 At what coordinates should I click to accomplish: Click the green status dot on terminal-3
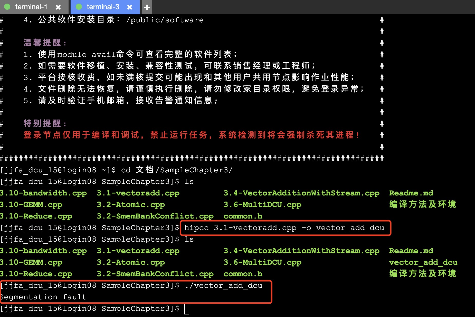coord(79,7)
